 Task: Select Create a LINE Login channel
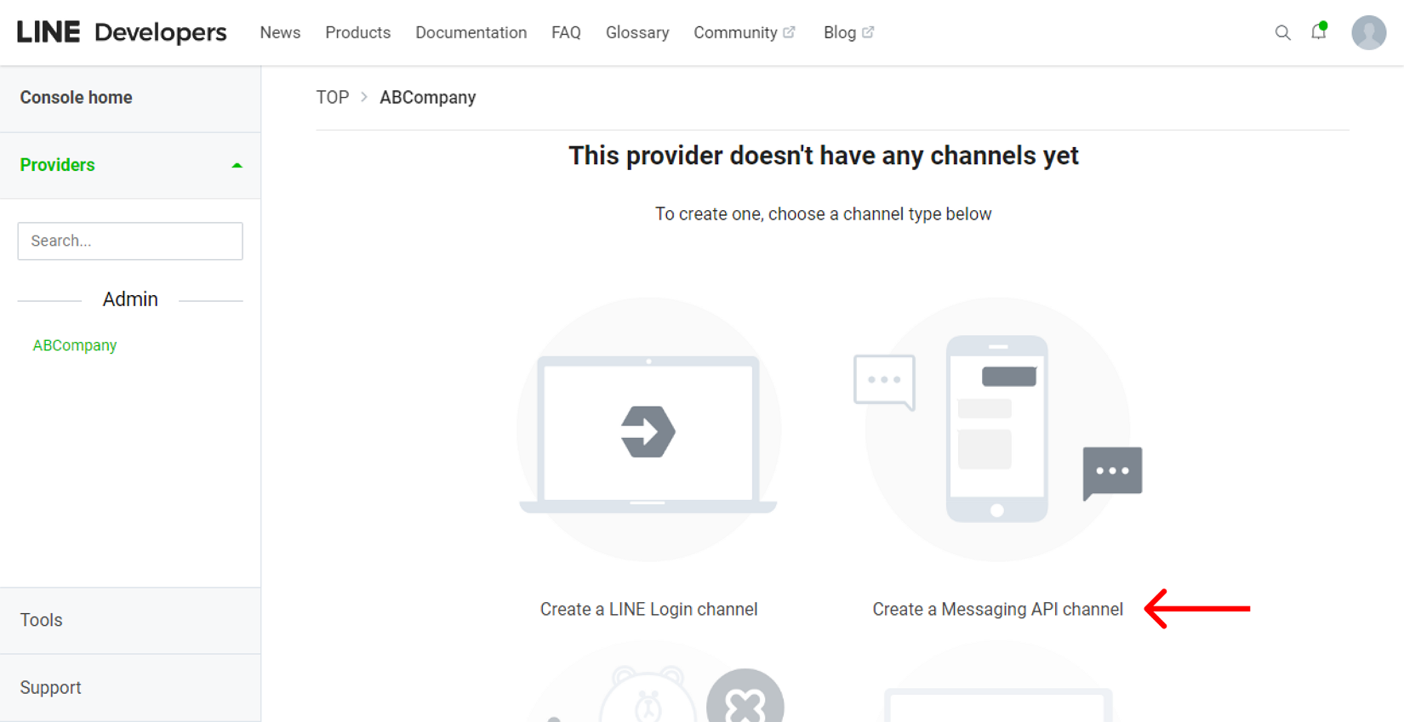pos(648,609)
